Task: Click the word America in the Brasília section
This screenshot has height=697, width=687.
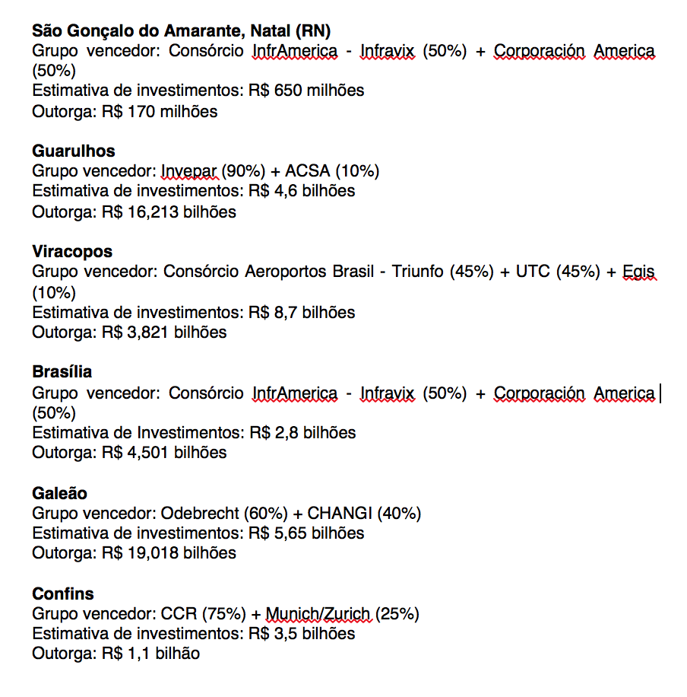Action: click(x=624, y=393)
